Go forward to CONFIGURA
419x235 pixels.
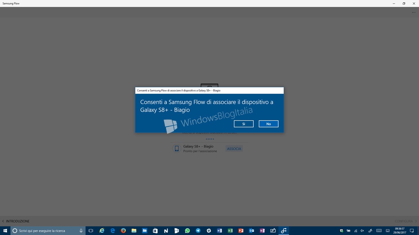tap(406, 221)
